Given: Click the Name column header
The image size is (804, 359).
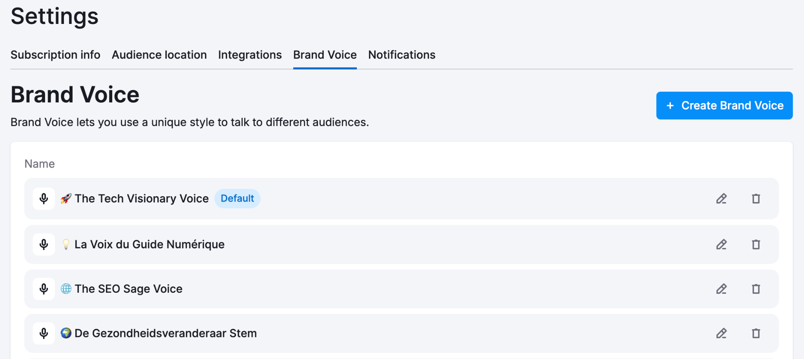Looking at the screenshot, I should coord(40,164).
